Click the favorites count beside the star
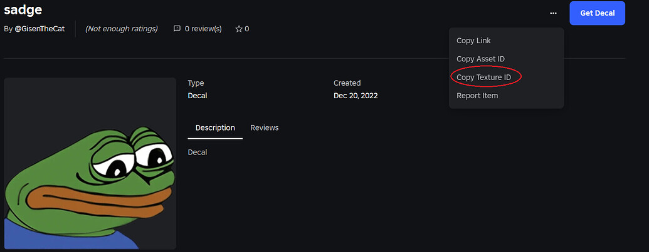Image resolution: width=649 pixels, height=252 pixels. [x=247, y=29]
